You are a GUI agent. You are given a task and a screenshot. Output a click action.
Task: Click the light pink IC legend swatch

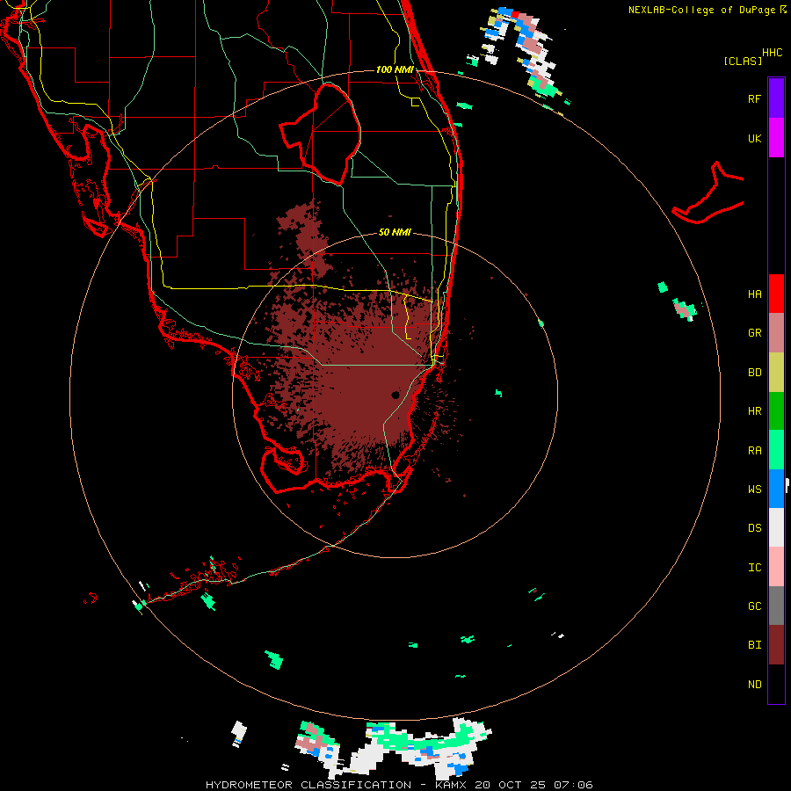click(776, 567)
